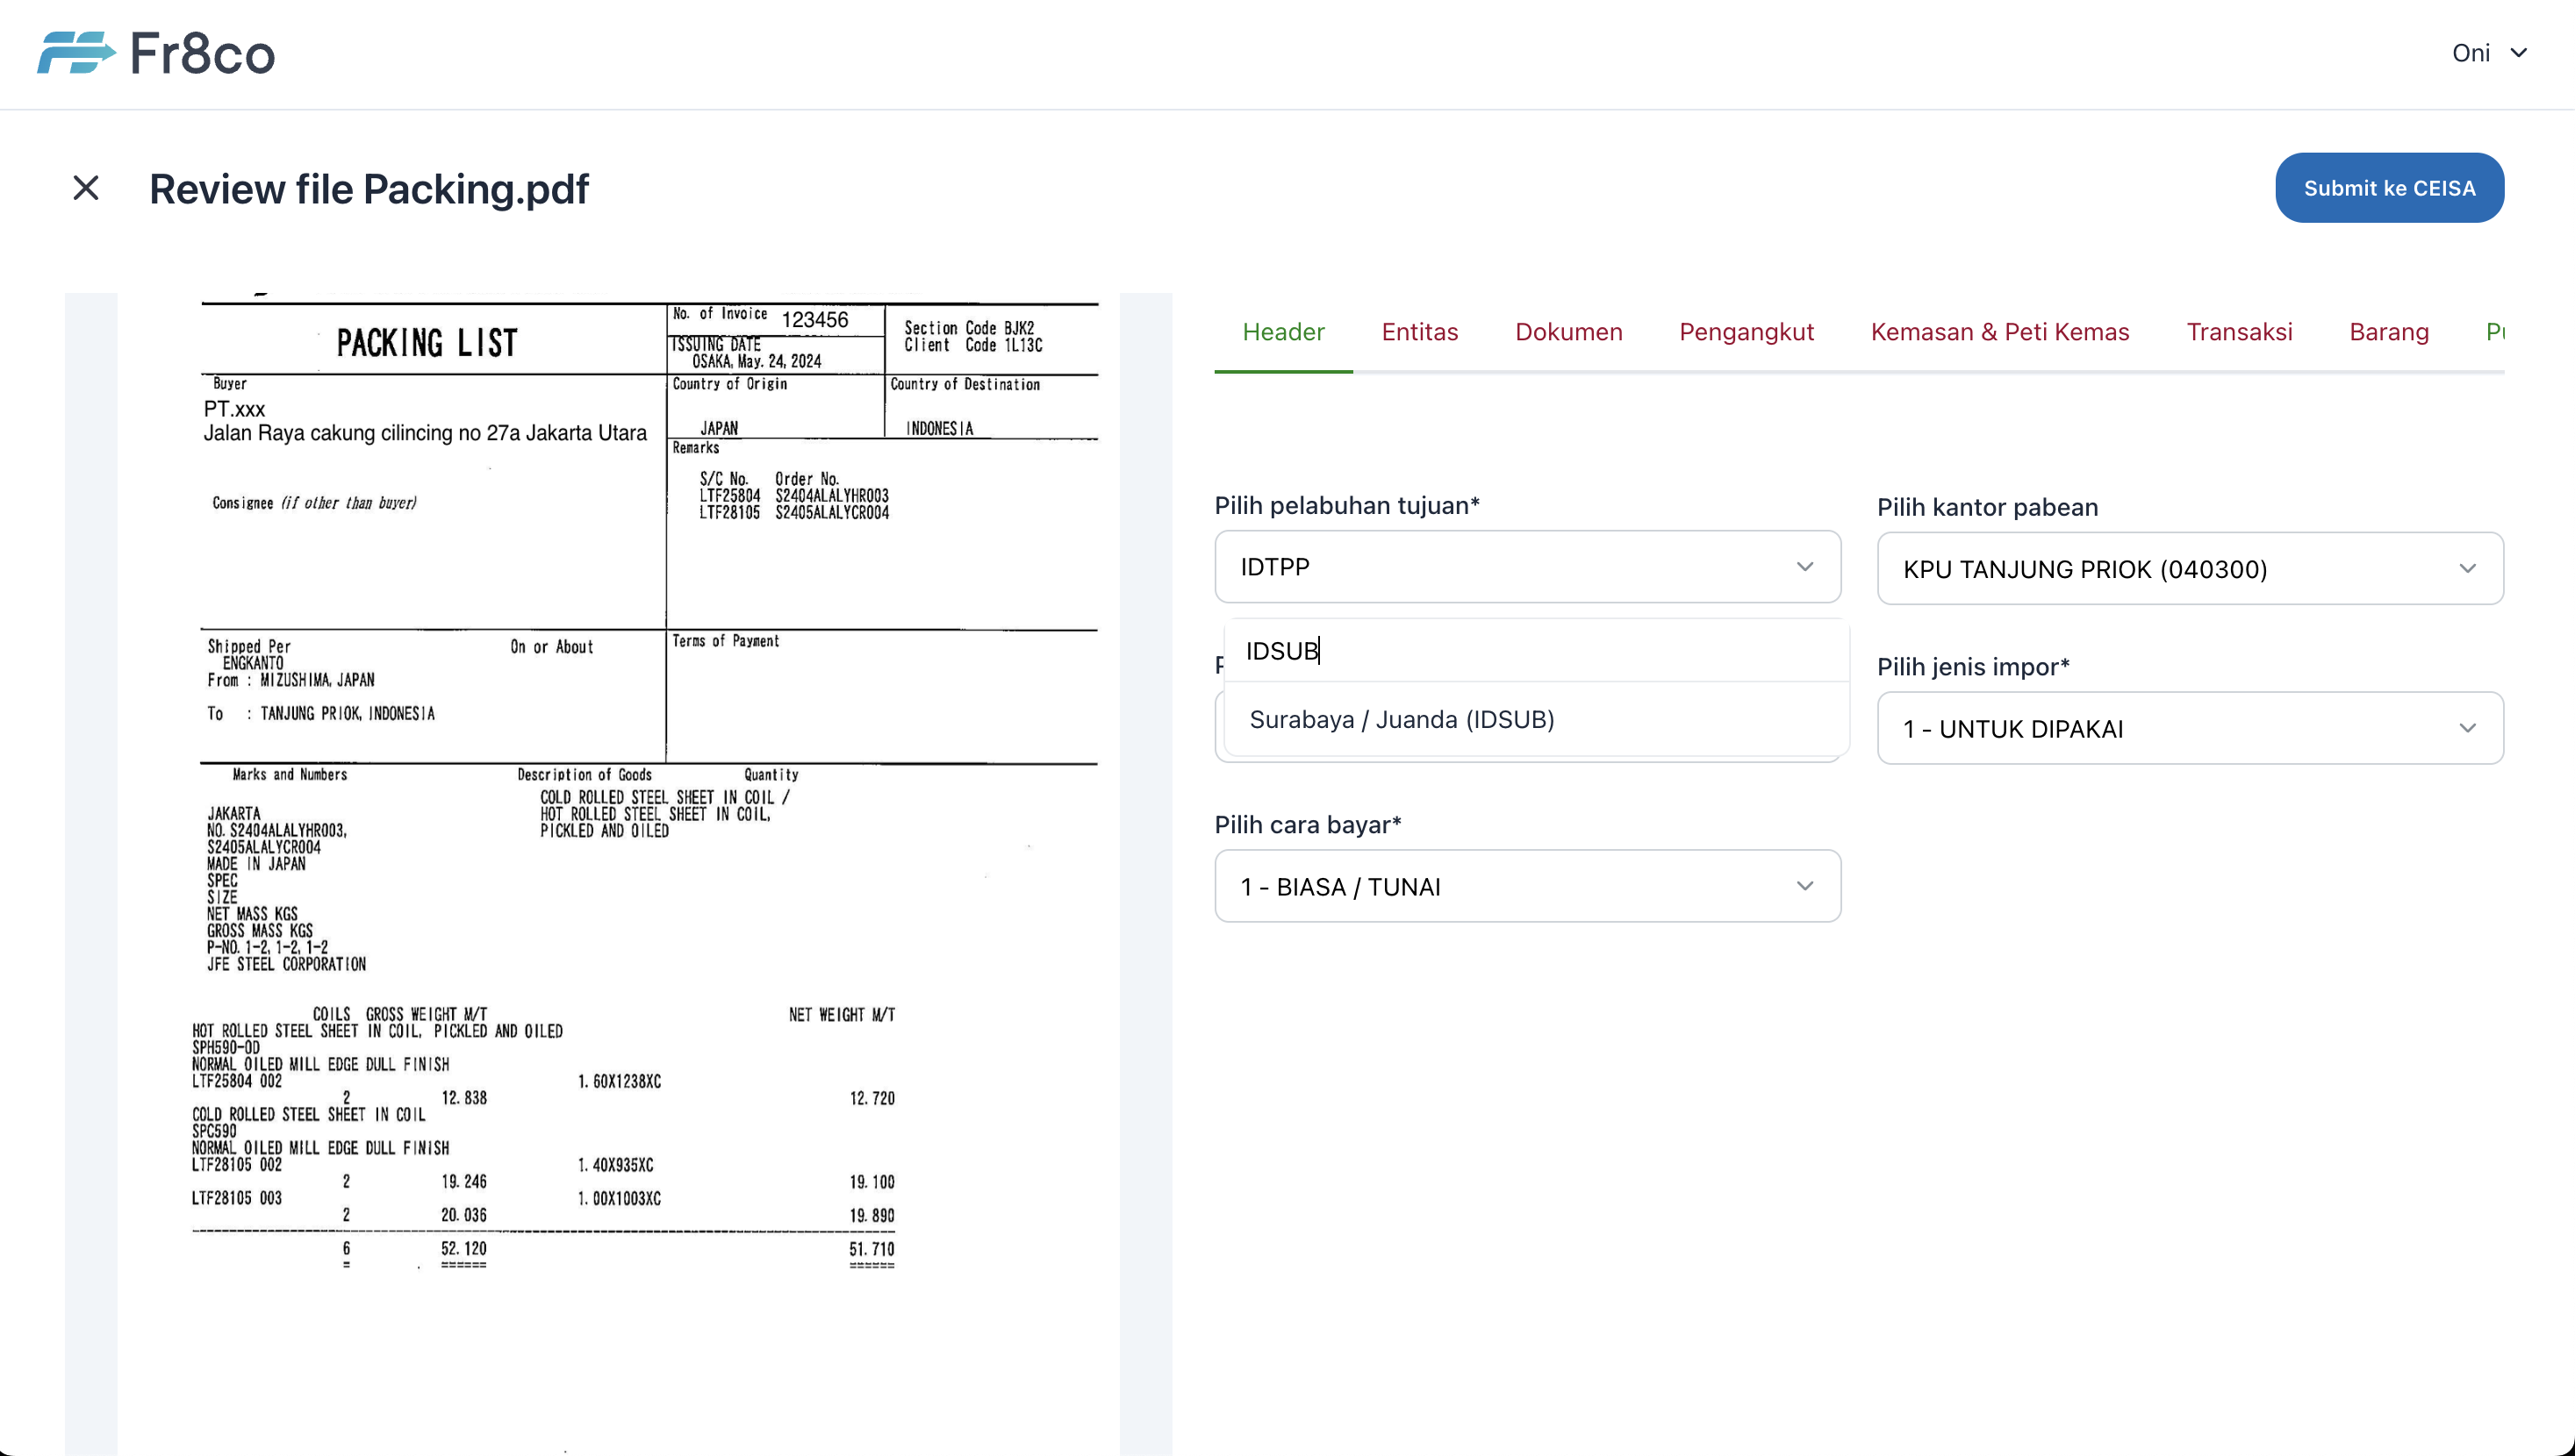
Task: Open the Transaksi tab
Action: coord(2239,332)
